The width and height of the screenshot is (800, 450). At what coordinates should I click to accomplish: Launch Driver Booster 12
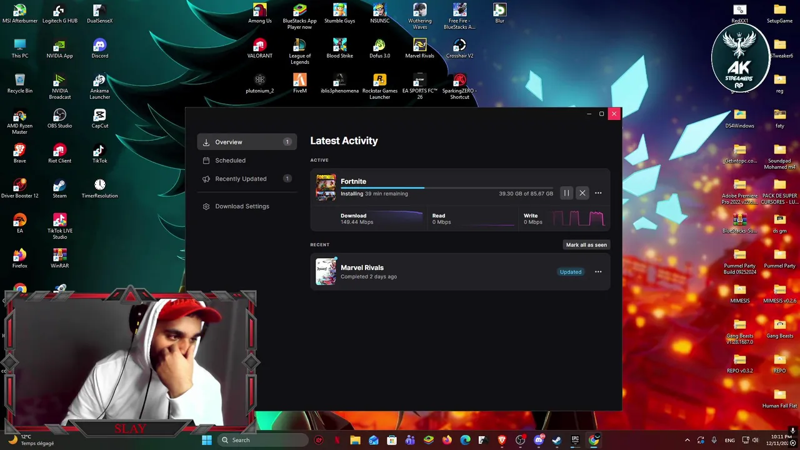pos(20,189)
